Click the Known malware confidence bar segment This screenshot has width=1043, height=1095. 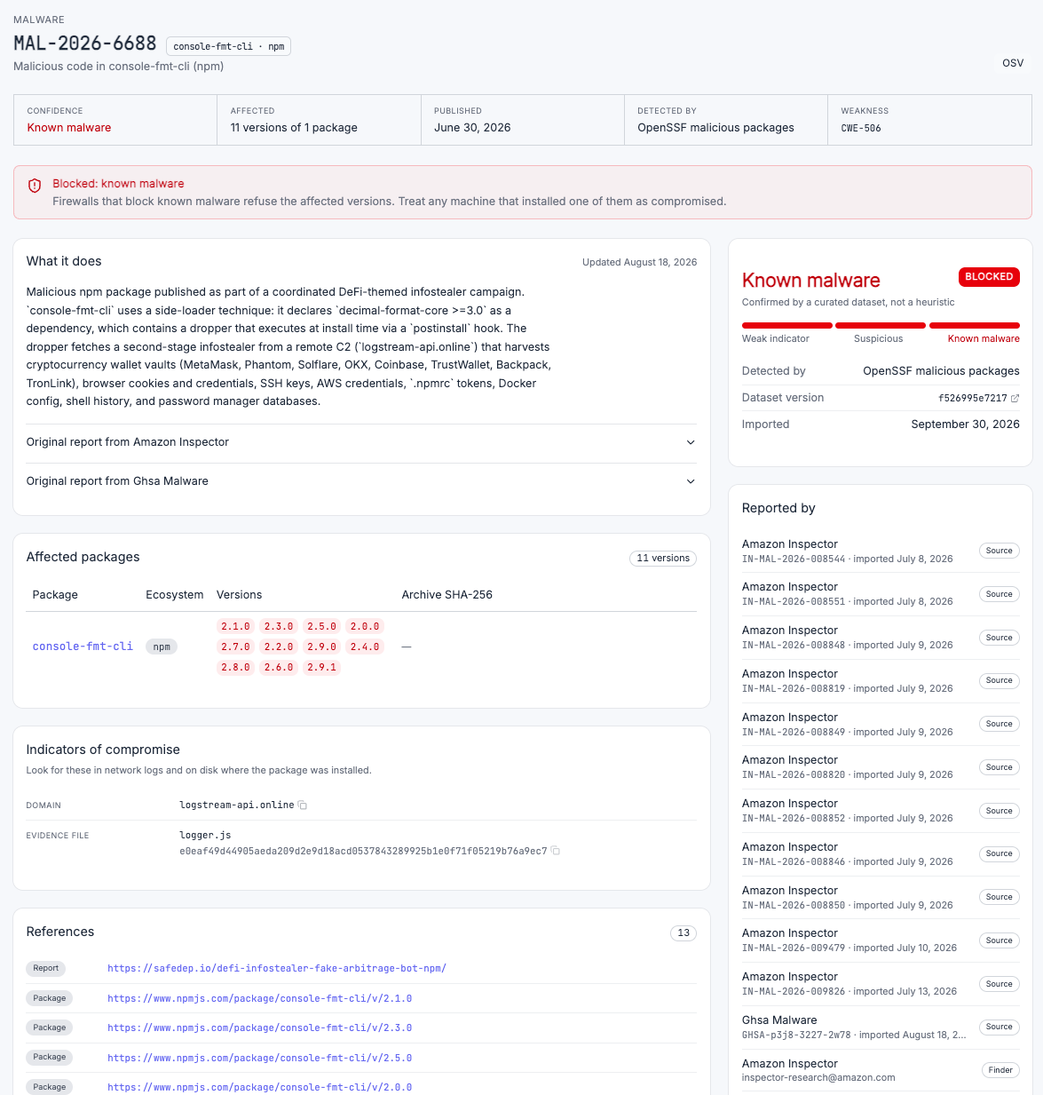(x=975, y=325)
